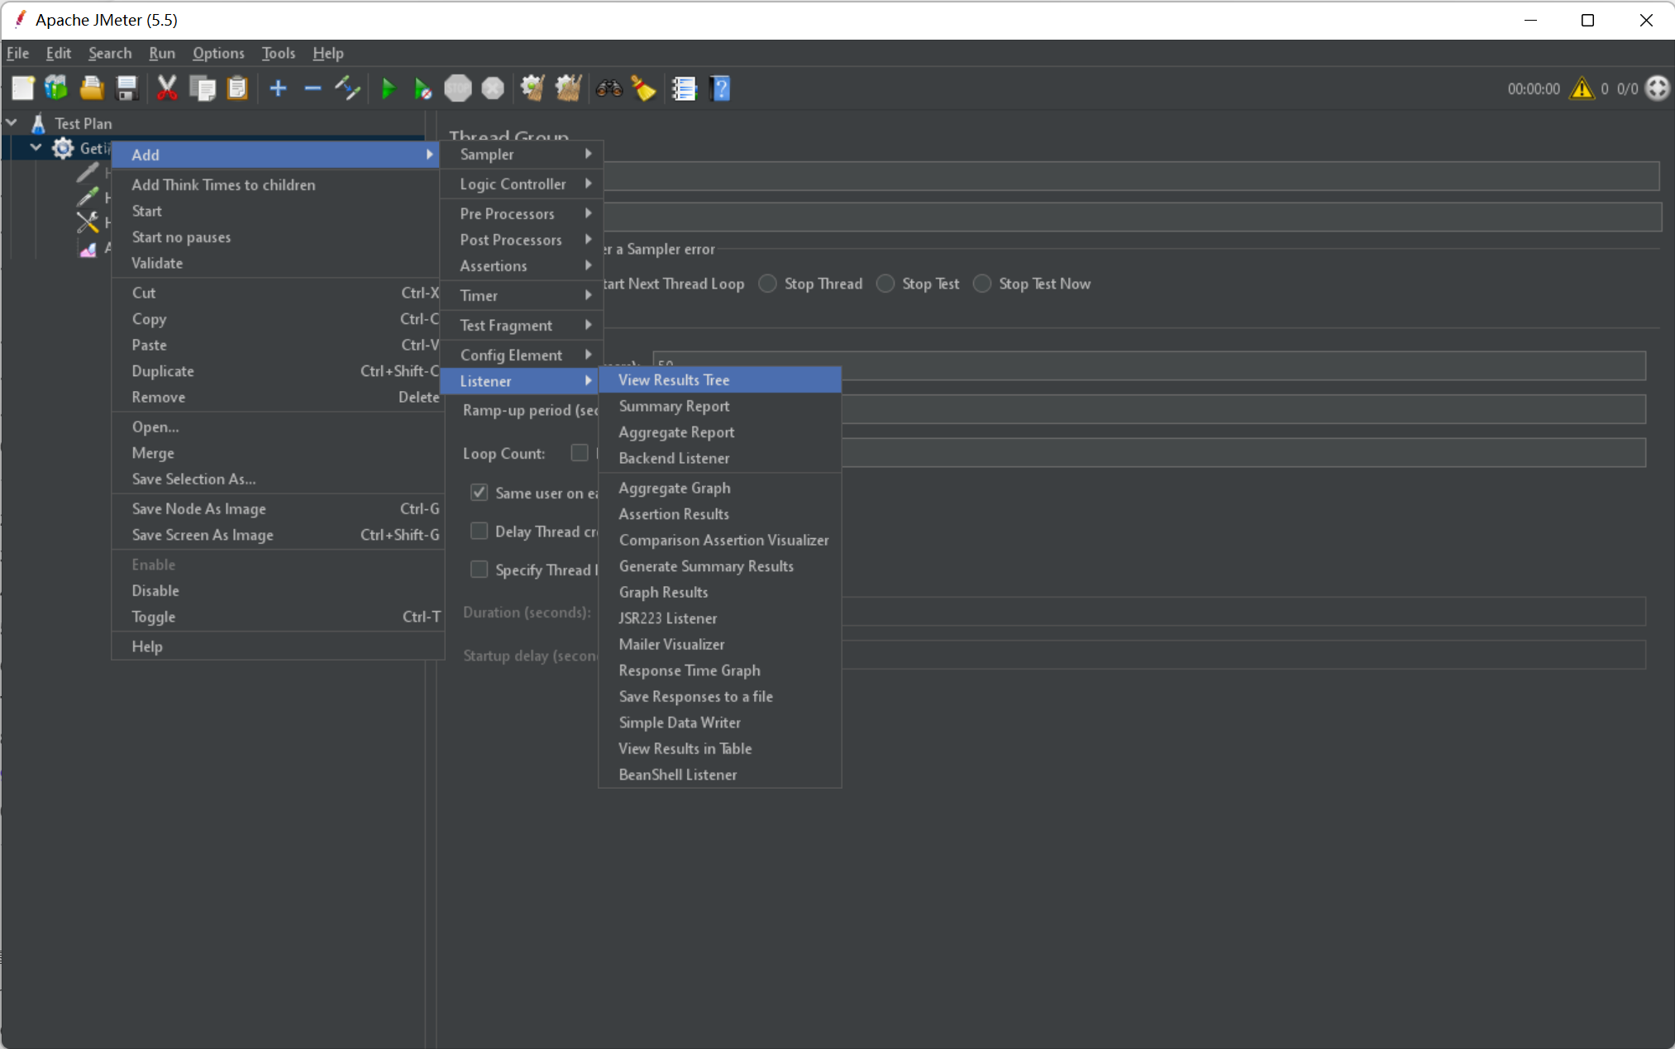Click the Toggle enable/disable toolbar icon
Image resolution: width=1675 pixels, height=1049 pixels.
coord(347,88)
